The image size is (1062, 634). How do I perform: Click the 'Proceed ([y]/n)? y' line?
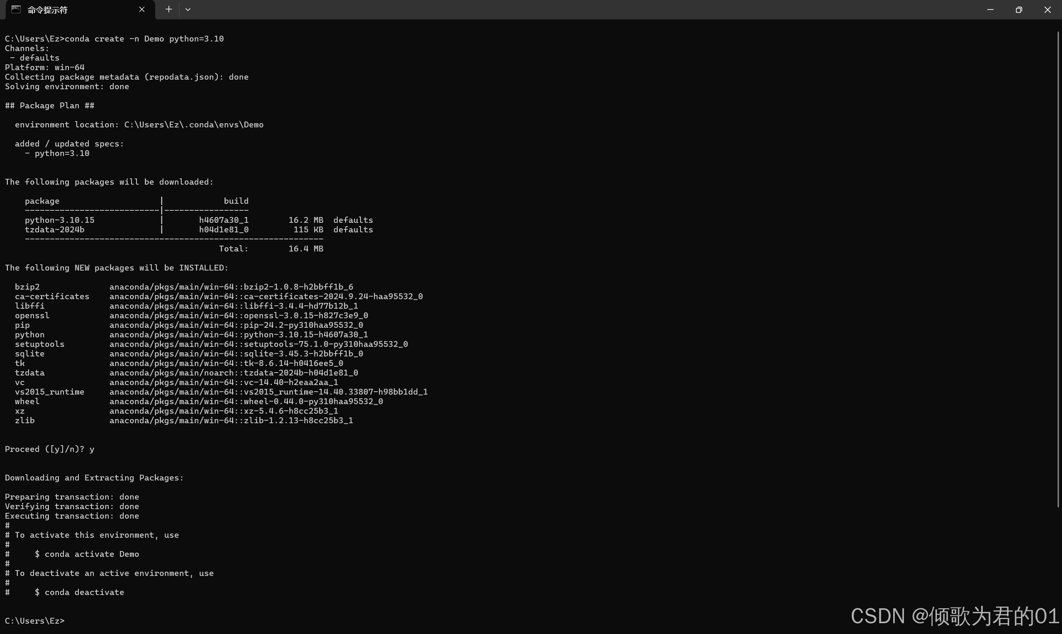49,449
